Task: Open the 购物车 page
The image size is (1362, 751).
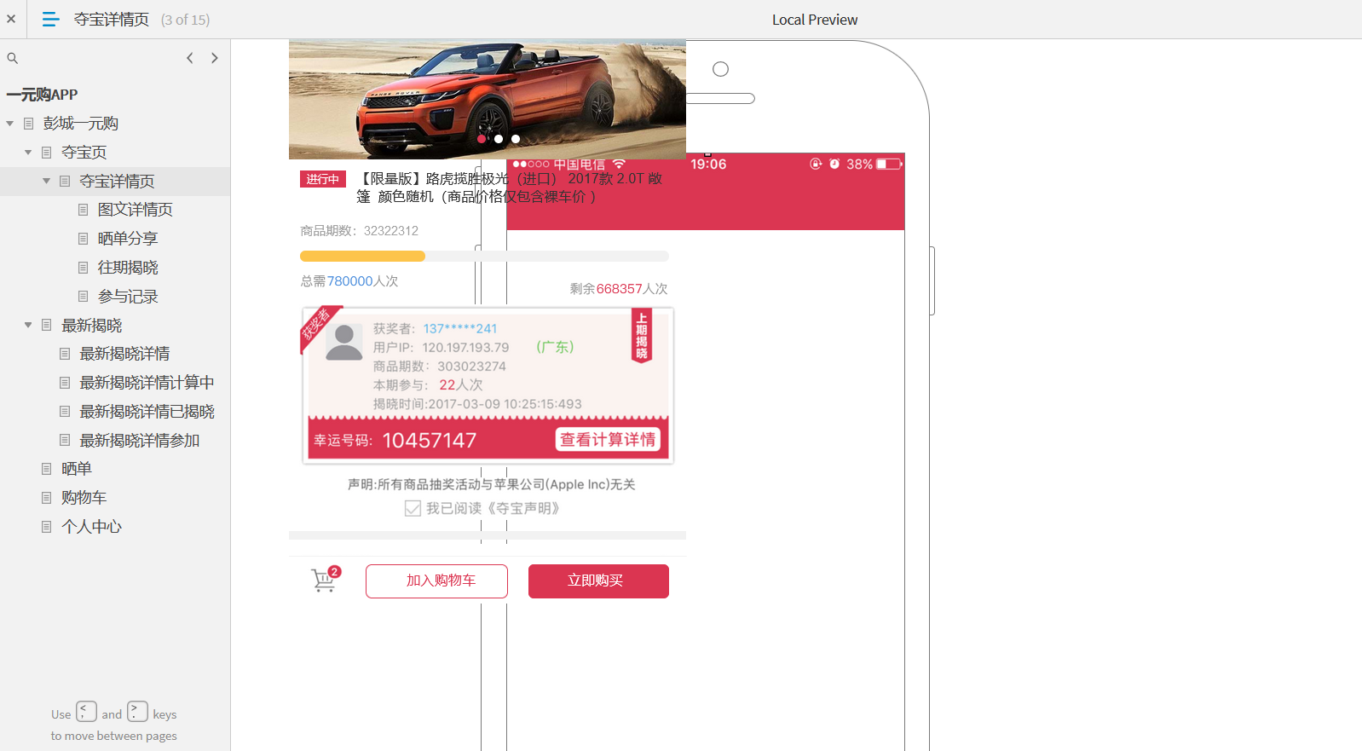Action: pos(84,498)
